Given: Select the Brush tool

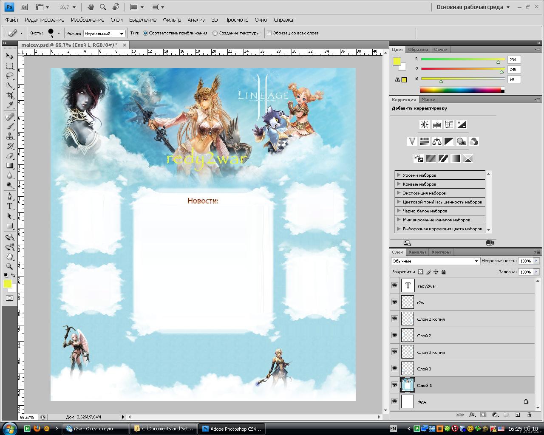Looking at the screenshot, I should tap(10, 127).
